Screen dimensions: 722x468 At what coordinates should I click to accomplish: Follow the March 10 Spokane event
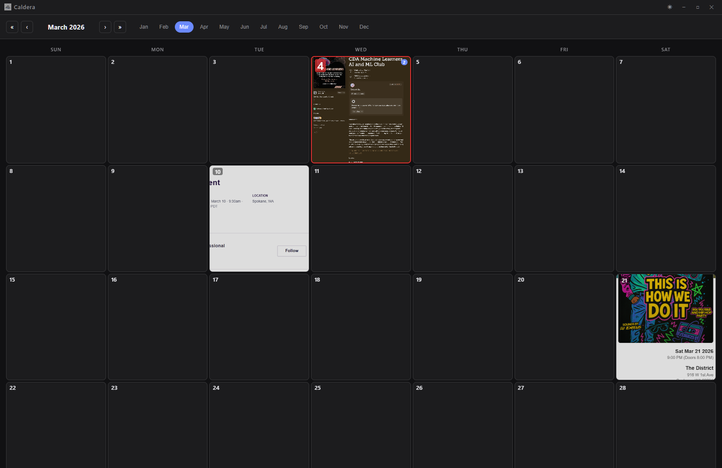[291, 251]
